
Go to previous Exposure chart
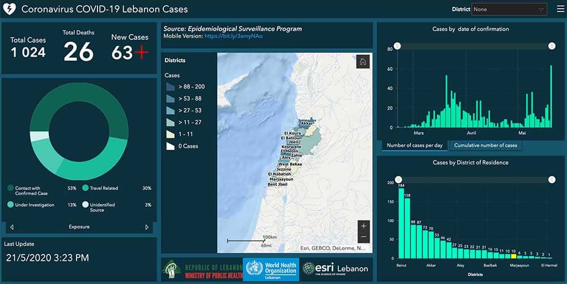(x=12, y=227)
